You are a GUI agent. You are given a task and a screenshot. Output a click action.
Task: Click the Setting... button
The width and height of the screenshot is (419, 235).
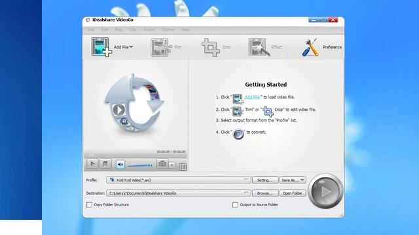(265, 180)
